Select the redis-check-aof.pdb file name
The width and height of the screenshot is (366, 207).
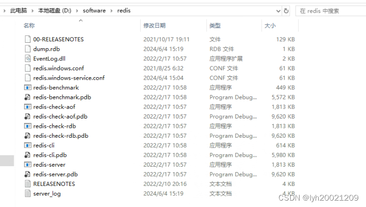[x=60, y=117]
